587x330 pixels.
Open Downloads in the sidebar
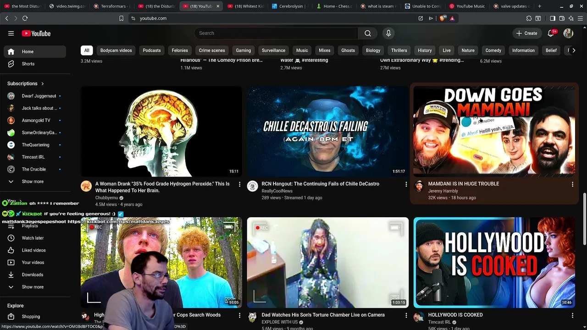[36, 275]
